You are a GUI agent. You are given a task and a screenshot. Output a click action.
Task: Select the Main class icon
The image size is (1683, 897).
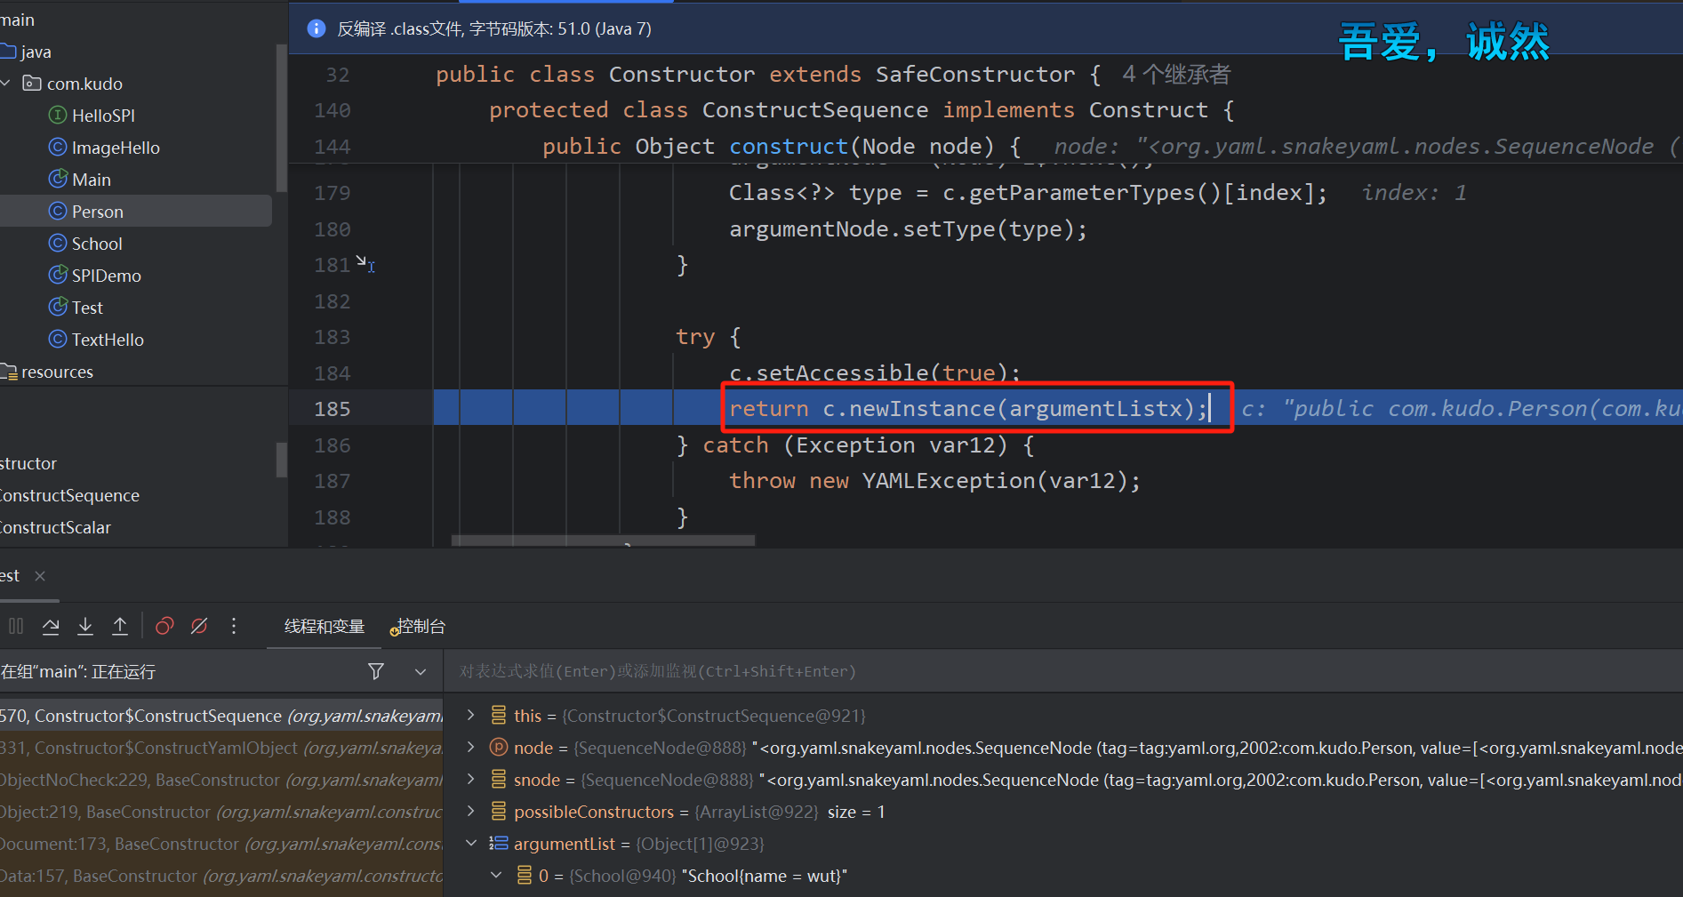58,179
